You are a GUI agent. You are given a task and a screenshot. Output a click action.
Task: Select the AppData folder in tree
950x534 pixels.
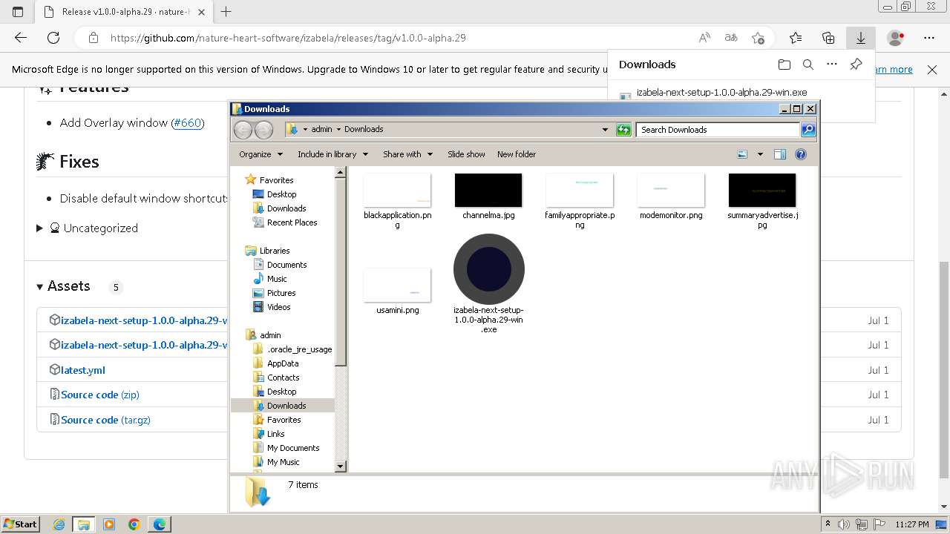pyautogui.click(x=283, y=363)
